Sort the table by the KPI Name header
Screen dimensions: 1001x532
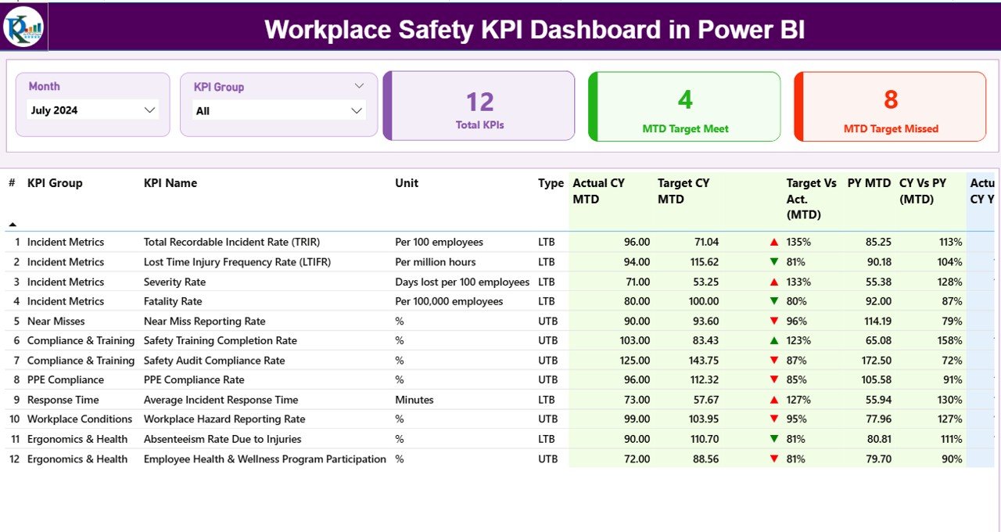pyautogui.click(x=170, y=183)
